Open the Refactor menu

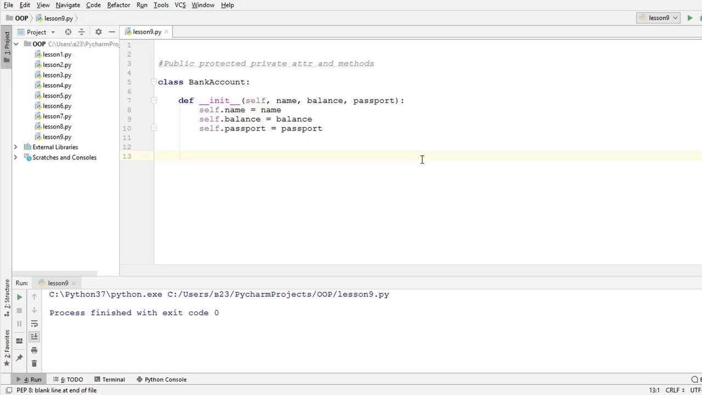point(118,5)
